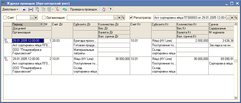The height and width of the screenshot is (103, 241).
Task: Clear the Счет field with X button
Action: [x=36, y=18]
